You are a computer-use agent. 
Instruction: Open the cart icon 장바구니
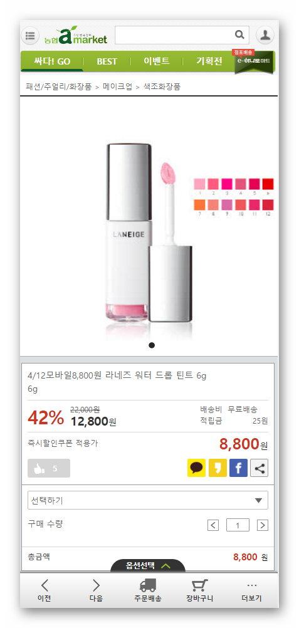[x=199, y=591]
